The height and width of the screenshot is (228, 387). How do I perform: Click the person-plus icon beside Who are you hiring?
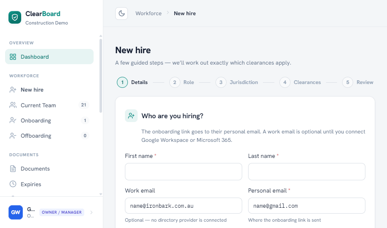131,116
